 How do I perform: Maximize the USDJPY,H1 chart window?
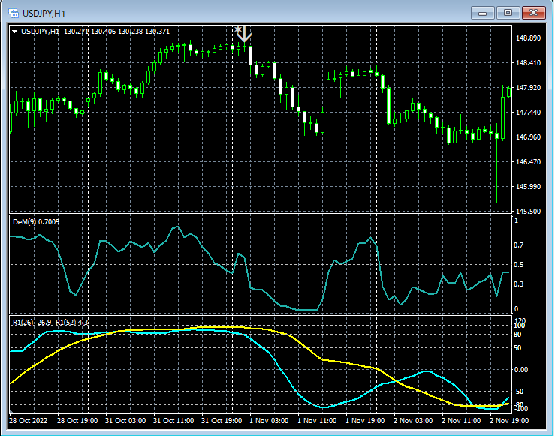click(508, 13)
